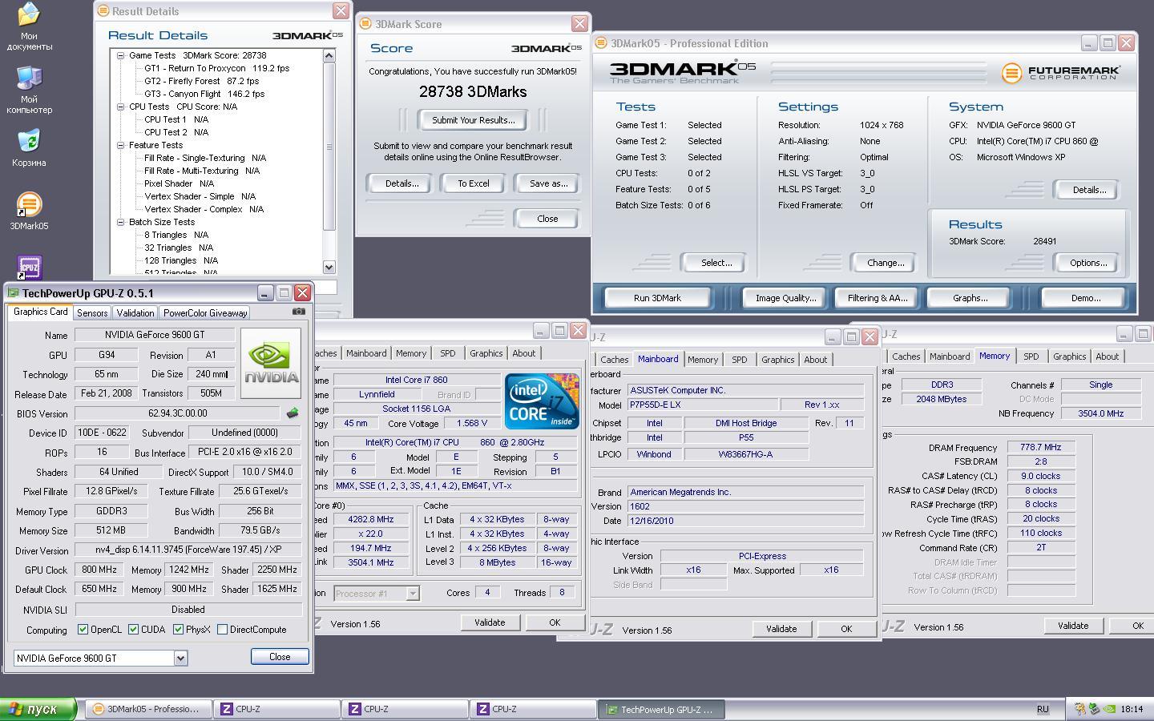Click the Select tests button

(716, 263)
